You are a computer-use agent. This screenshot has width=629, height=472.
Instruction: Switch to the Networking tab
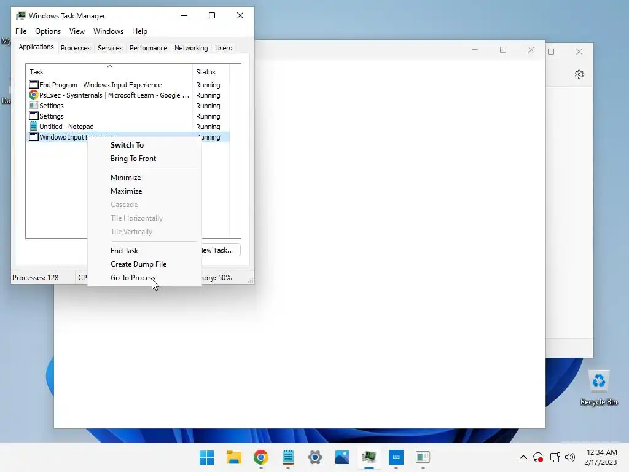191,48
